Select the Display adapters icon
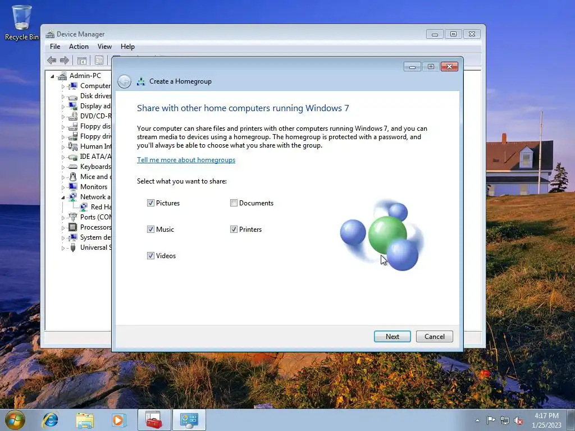Image resolution: width=575 pixels, height=431 pixels. 72,106
